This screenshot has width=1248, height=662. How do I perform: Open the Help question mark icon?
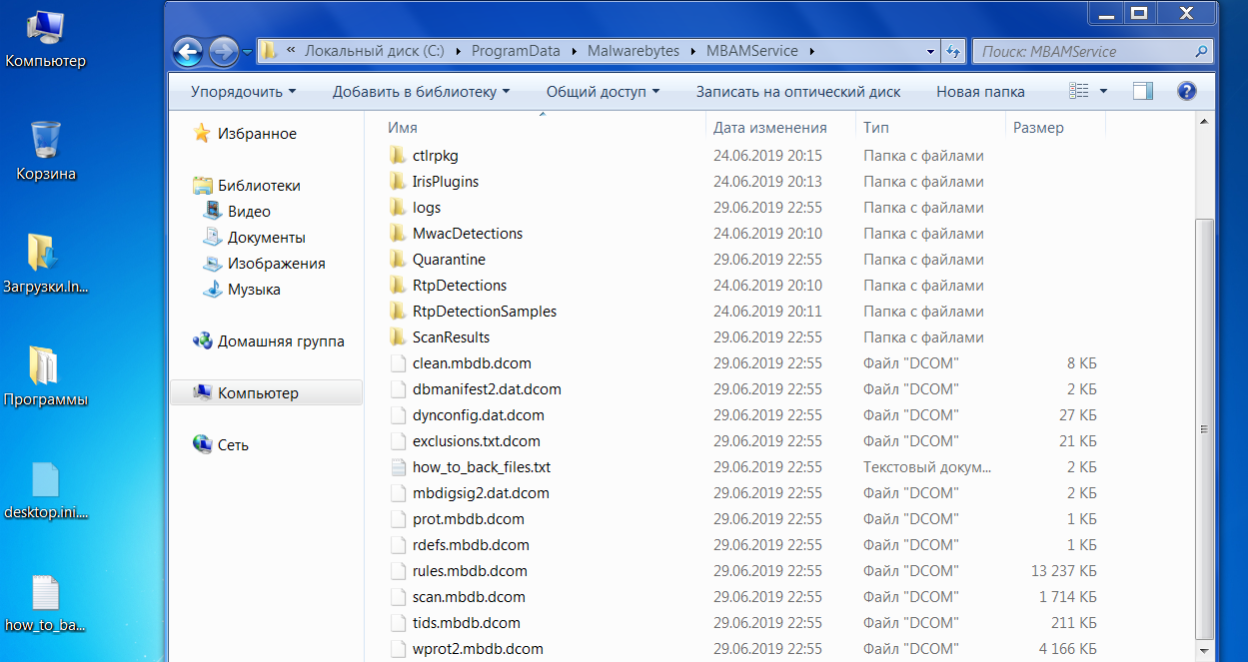click(1186, 92)
